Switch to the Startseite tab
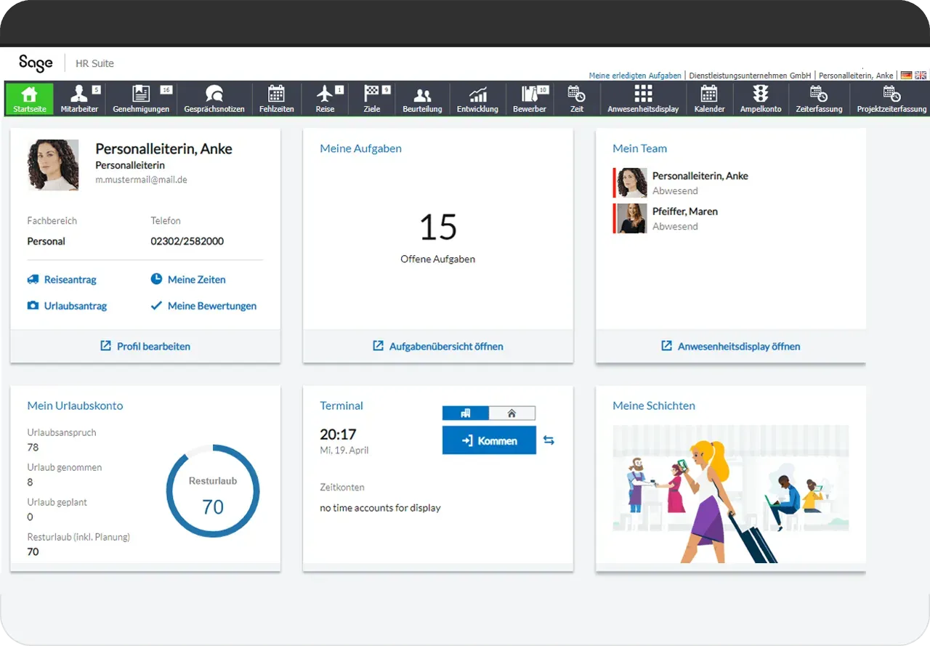Image resolution: width=930 pixels, height=646 pixels. [x=29, y=99]
